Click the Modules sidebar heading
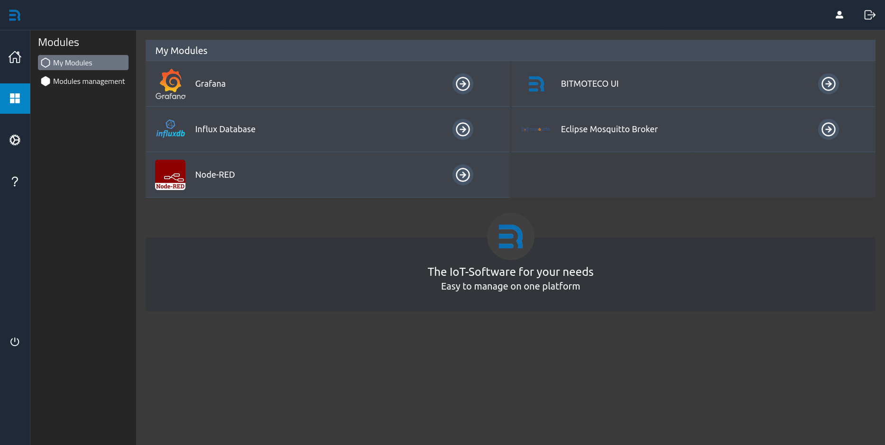885x445 pixels. [58, 42]
